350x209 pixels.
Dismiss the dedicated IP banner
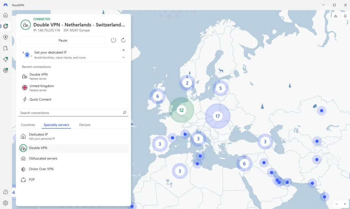tap(123, 50)
